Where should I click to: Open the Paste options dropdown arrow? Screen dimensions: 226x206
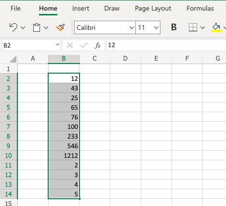pos(46,28)
